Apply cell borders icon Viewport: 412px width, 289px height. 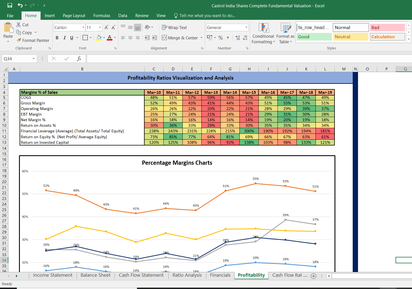[x=85, y=37]
